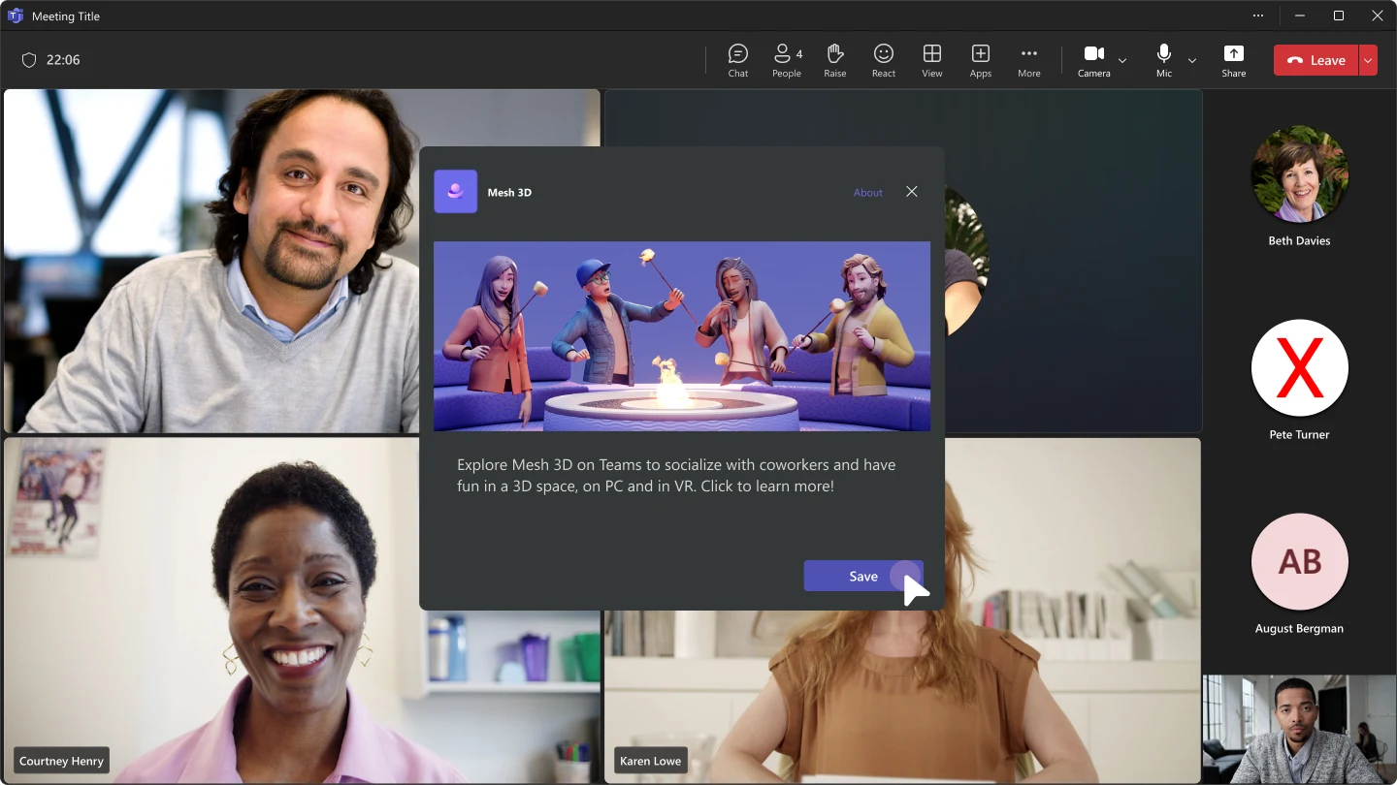Viewport: 1397px width, 785px height.
Task: Click the self-view video thumbnail
Action: tap(1299, 729)
